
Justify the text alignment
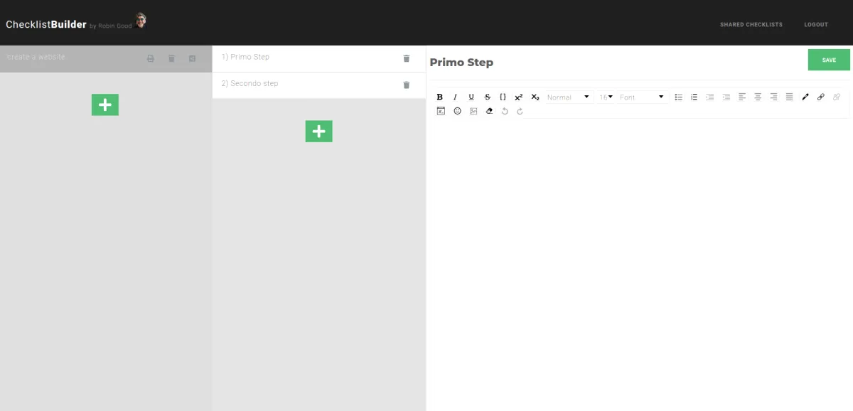tap(789, 97)
